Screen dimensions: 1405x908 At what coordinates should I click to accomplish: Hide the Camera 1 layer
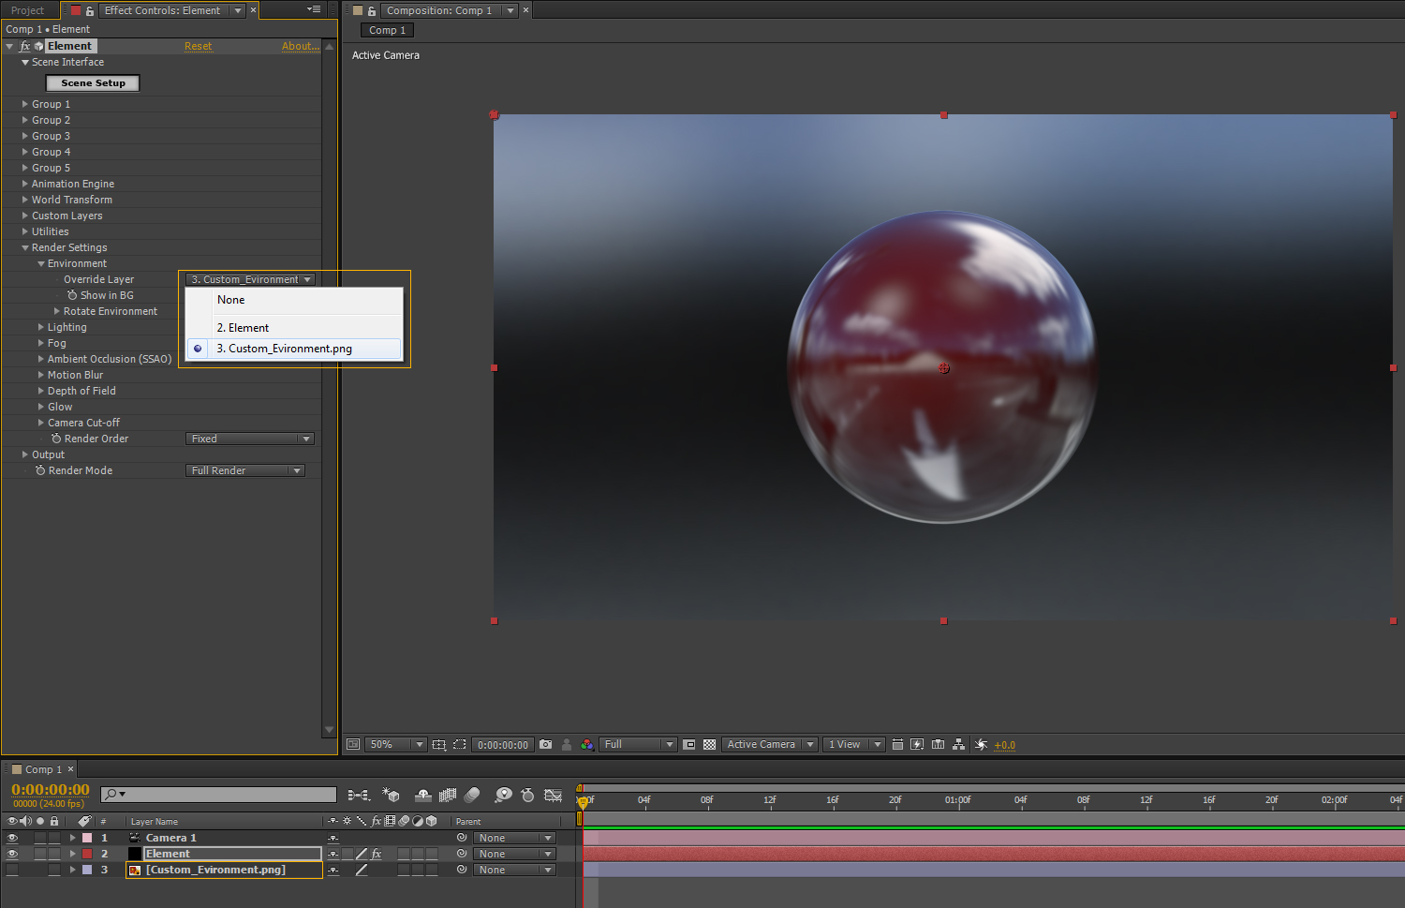click(12, 838)
